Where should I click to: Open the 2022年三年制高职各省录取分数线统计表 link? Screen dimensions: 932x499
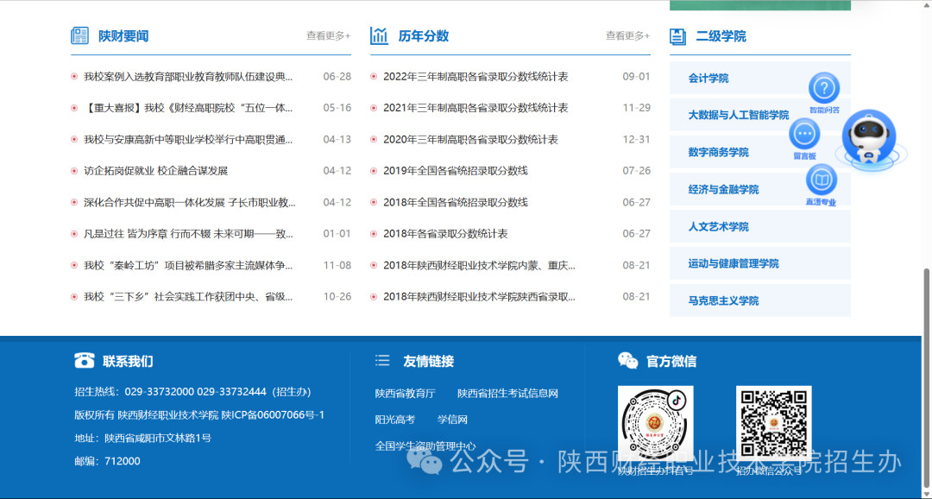coord(475,77)
